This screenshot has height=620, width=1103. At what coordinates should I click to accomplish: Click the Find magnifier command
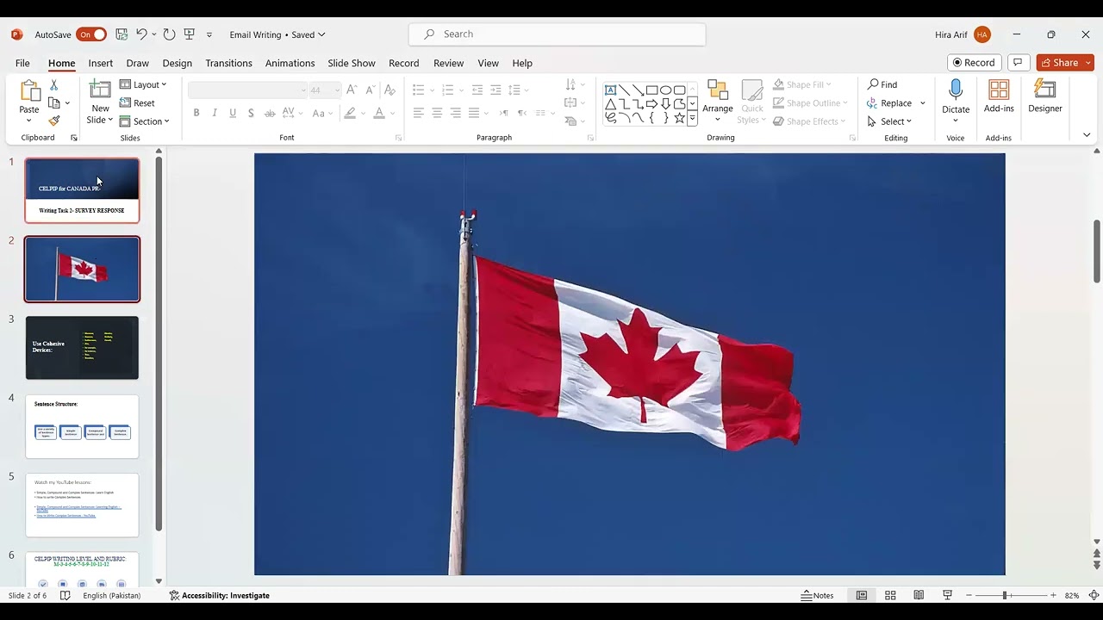coord(882,84)
